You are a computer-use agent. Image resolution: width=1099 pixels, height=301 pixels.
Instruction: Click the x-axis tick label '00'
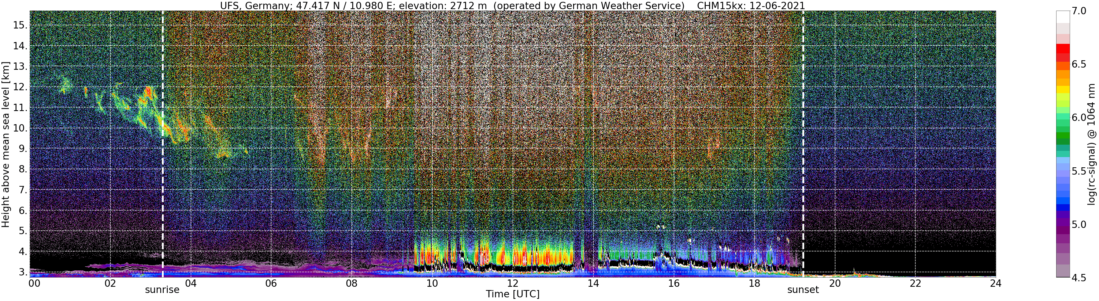click(x=33, y=283)
